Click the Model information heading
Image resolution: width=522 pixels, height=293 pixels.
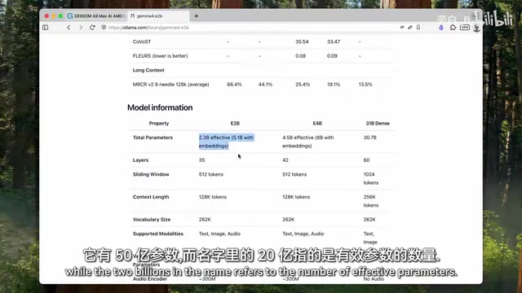click(x=160, y=107)
